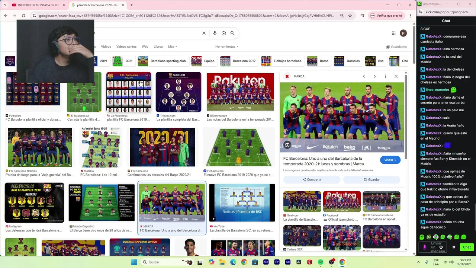This screenshot has height=268, width=476.
Task: Show next image in MARCA preview panel
Action: (x=374, y=76)
